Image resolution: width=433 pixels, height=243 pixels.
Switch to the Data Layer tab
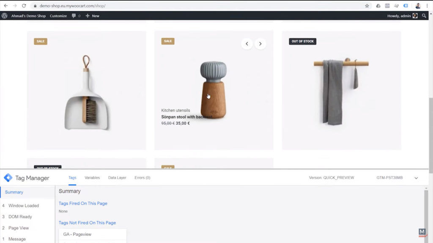pos(117,178)
